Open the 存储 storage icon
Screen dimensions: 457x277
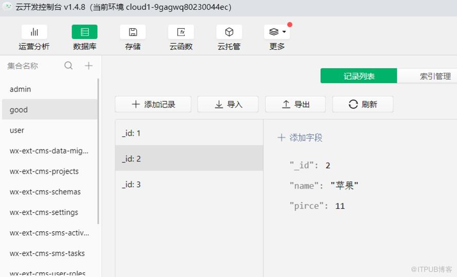(133, 32)
